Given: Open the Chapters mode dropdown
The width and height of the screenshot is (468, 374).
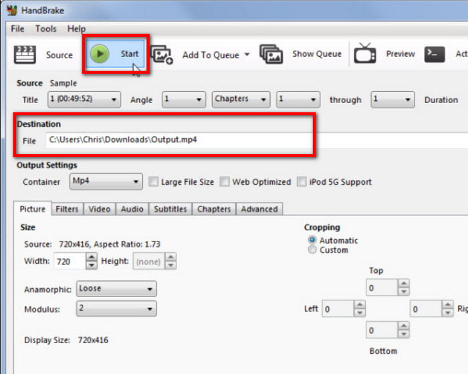Looking at the screenshot, I should 241,99.
